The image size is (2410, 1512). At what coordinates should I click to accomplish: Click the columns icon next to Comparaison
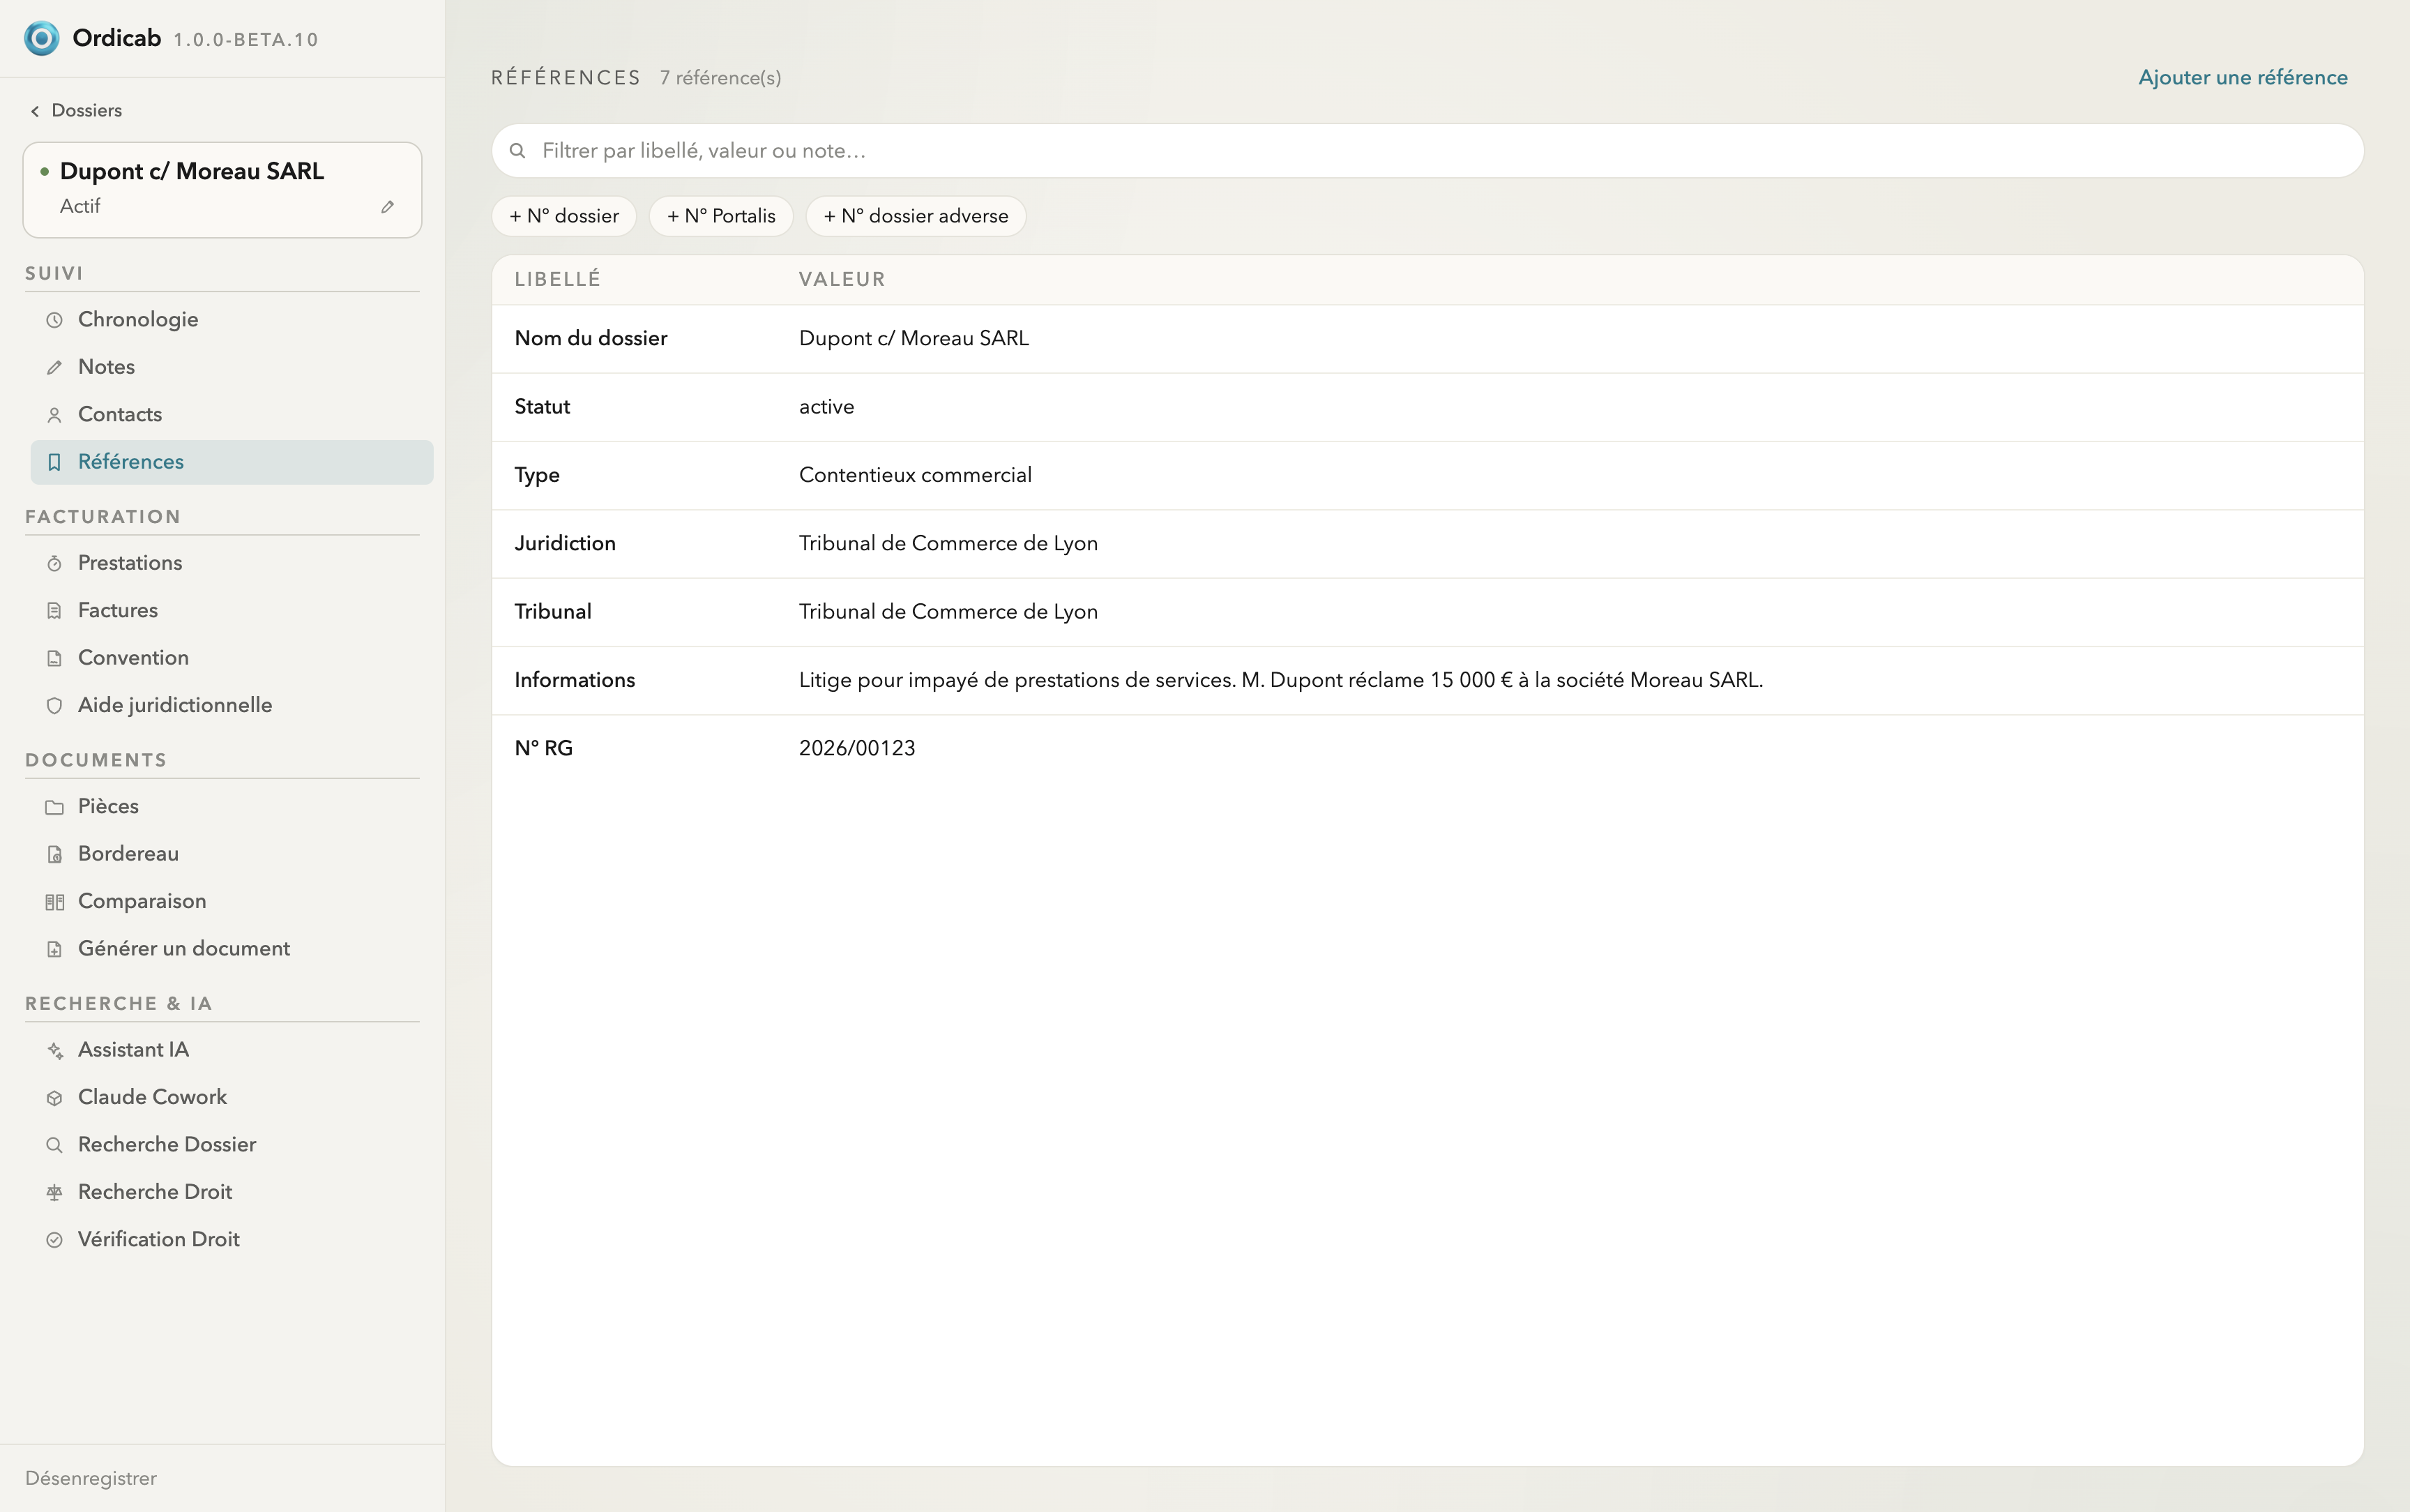point(55,902)
